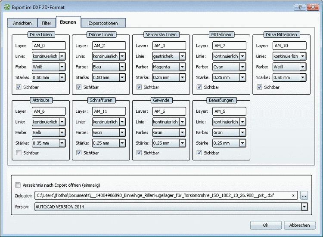Cancel the dialog with Abbrechen
This screenshot has height=237, width=323.
click(299, 225)
